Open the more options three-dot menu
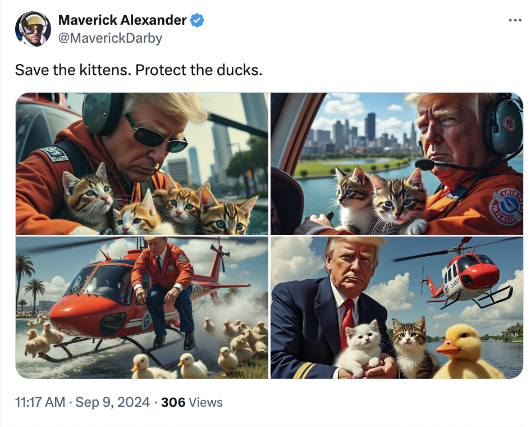Viewport: 531px width, 427px height. coord(515,21)
